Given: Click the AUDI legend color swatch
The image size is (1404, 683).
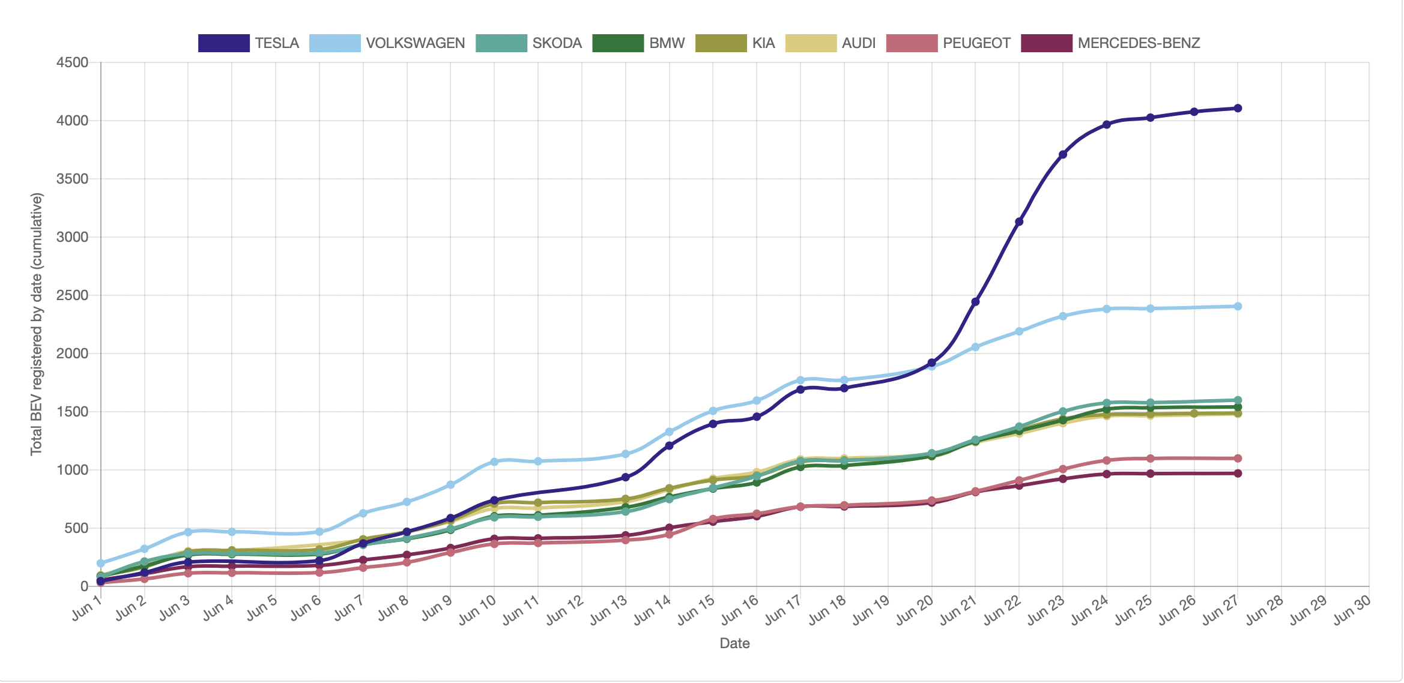Looking at the screenshot, I should pos(810,43).
